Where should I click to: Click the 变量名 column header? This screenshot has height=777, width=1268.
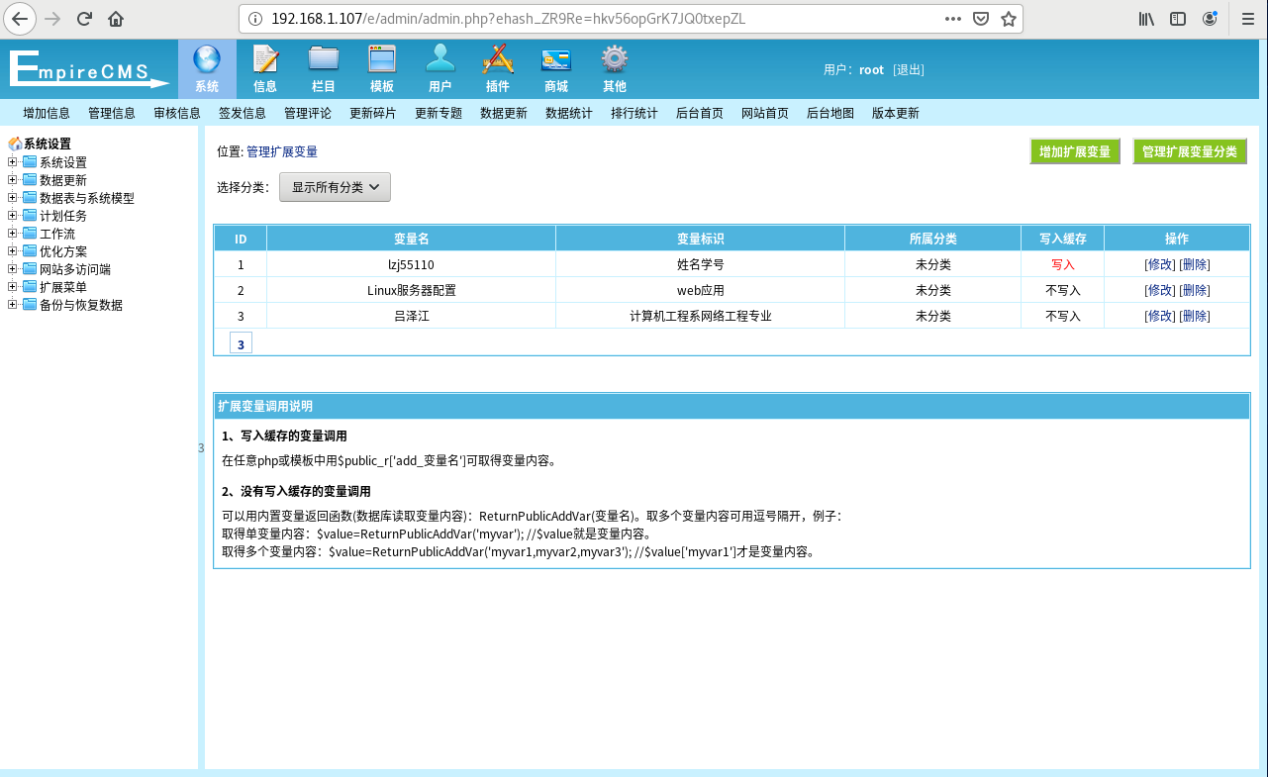411,239
